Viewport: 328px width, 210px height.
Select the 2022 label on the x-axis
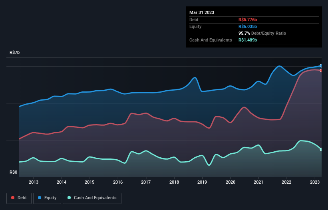tap(286, 182)
